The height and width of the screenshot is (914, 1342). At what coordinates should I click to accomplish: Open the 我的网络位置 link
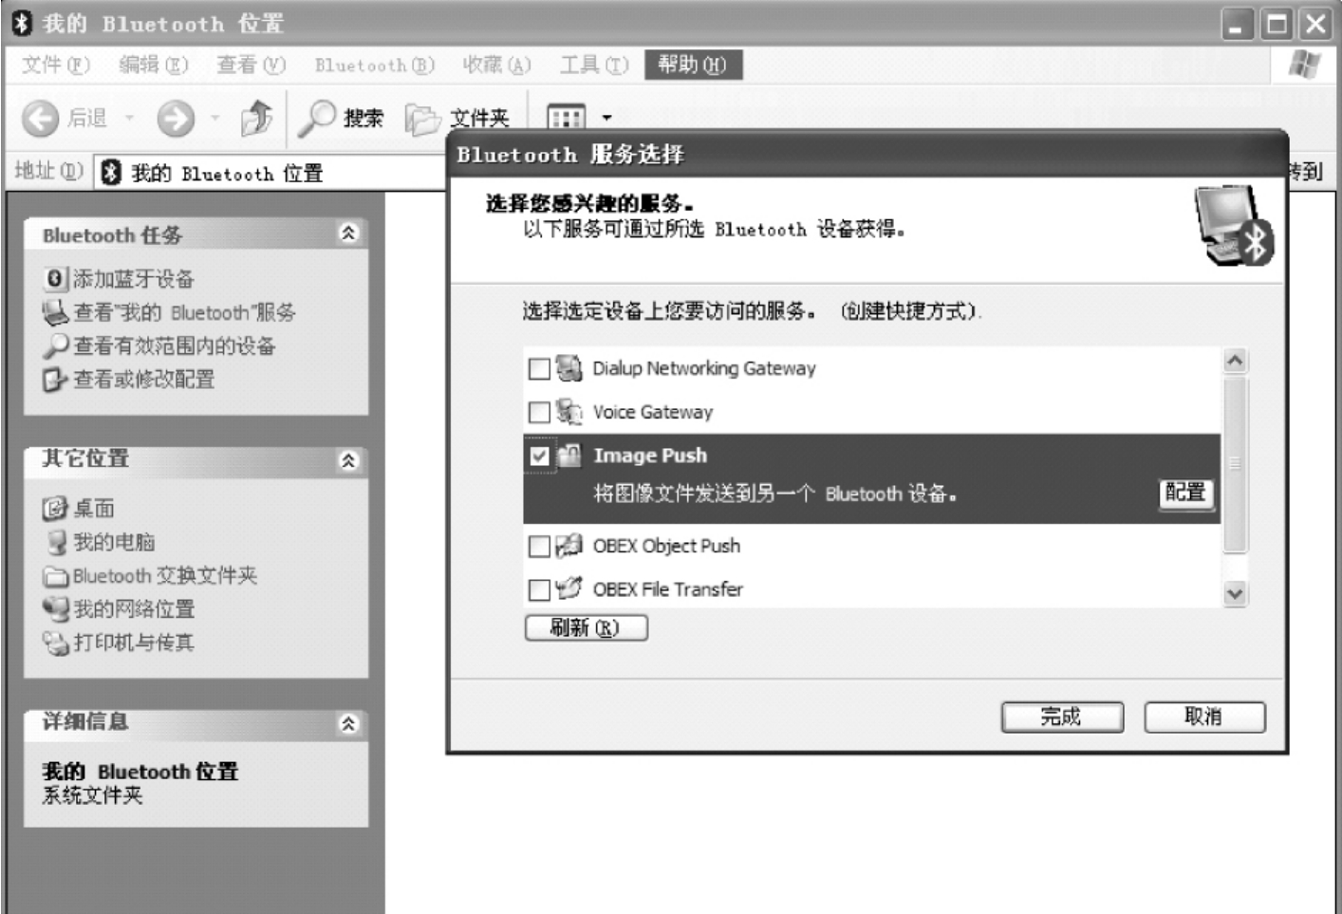[x=134, y=608]
